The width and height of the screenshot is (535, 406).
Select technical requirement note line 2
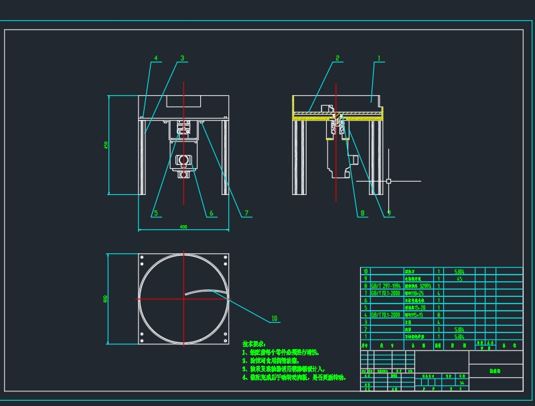click(271, 360)
